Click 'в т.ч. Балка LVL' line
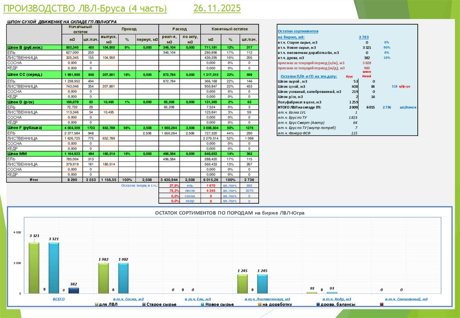Viewport: 460px width, 318px height. 293,112
